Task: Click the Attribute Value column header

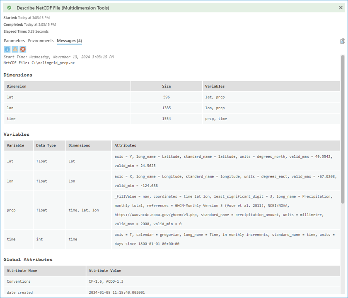Action: click(105, 271)
